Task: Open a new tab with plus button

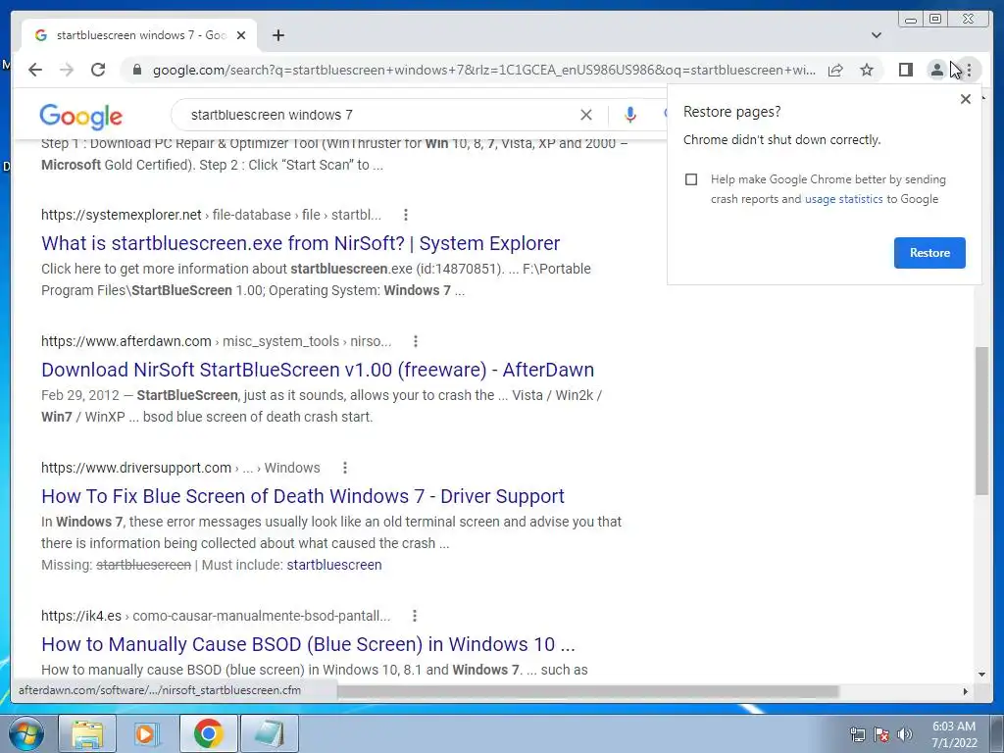Action: pos(277,35)
